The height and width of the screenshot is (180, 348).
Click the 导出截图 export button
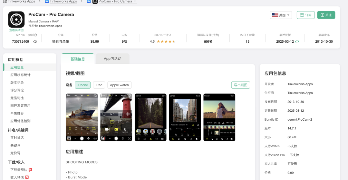241,85
